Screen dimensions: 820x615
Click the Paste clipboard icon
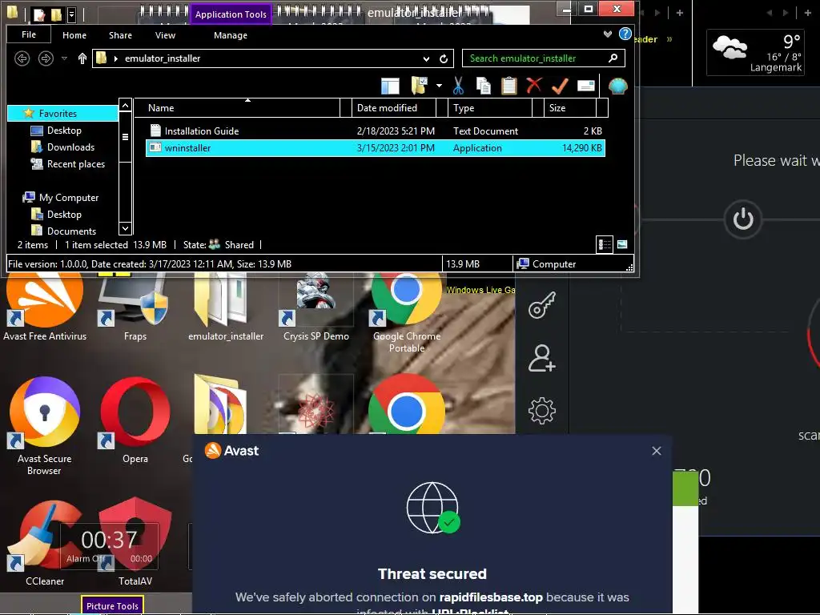[x=508, y=85]
